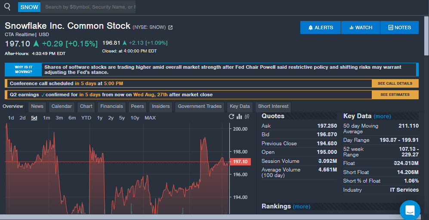Select the 1m chart range
The height and width of the screenshot is (220, 429).
[46, 118]
